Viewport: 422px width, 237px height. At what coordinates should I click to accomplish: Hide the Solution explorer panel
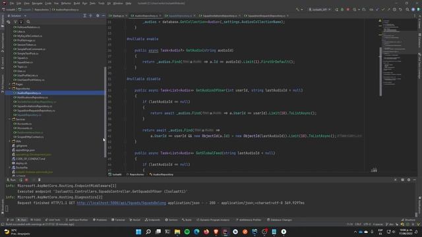(x=104, y=16)
